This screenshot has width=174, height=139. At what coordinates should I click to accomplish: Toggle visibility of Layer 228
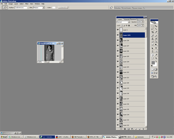(x=118, y=40)
